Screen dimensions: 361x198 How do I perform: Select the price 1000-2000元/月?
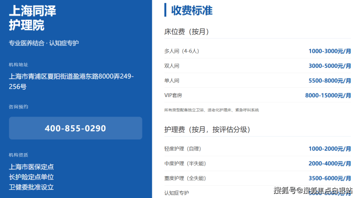330,149
